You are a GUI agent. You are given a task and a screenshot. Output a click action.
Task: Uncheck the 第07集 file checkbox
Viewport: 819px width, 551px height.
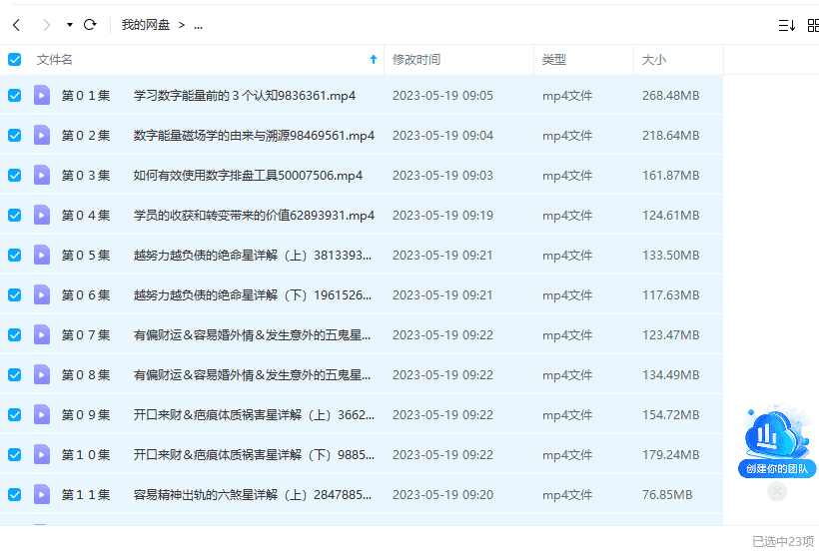[x=14, y=335]
